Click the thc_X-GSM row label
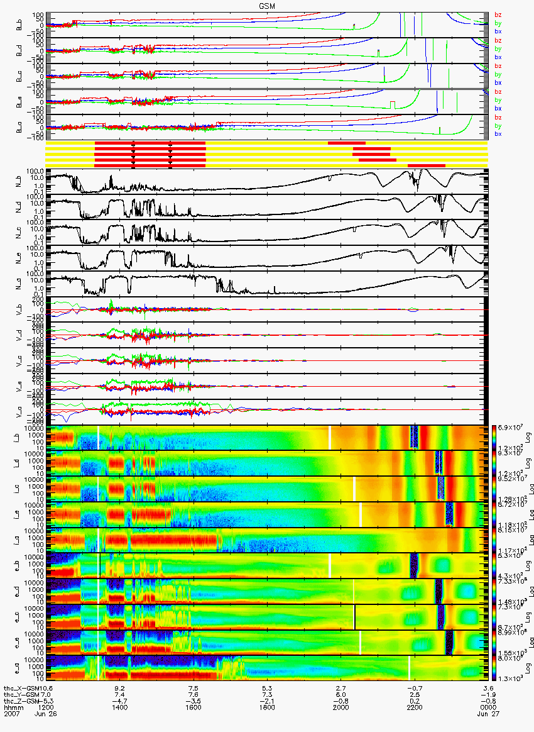 (21, 689)
